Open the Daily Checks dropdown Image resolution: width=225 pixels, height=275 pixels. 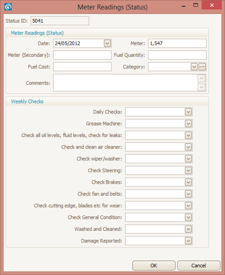(x=188, y=112)
